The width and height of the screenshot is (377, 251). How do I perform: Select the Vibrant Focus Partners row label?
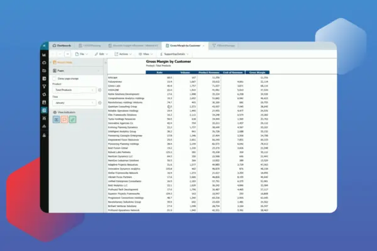[x=120, y=177]
